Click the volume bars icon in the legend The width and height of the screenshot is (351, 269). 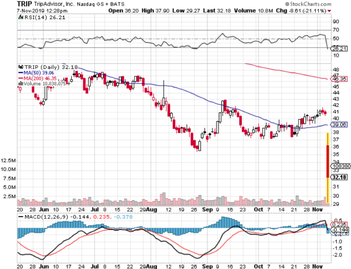pyautogui.click(x=21, y=84)
